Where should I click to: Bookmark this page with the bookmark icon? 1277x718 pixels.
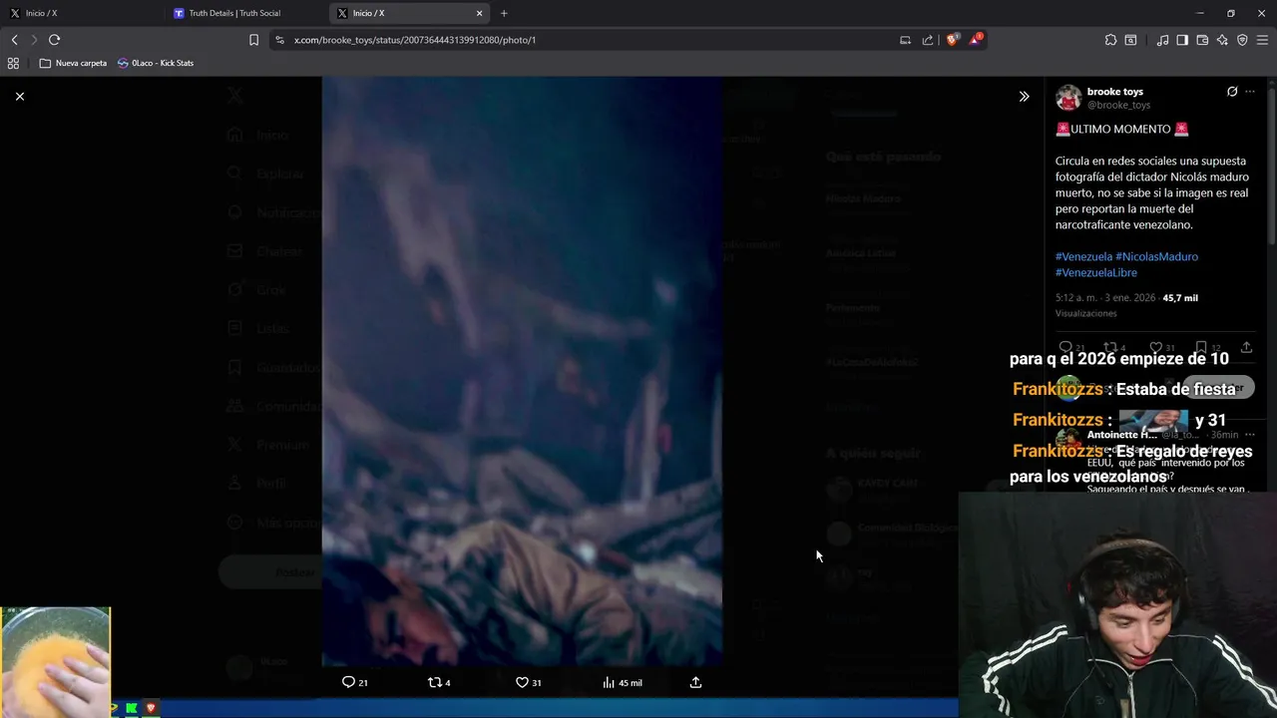coord(253,40)
